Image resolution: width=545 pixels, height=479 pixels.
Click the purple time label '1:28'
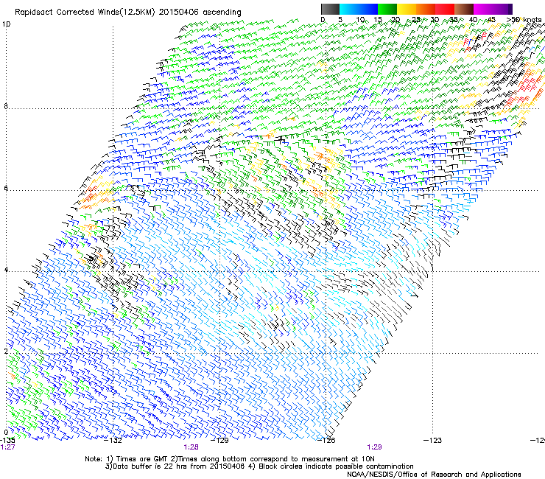[x=191, y=447]
